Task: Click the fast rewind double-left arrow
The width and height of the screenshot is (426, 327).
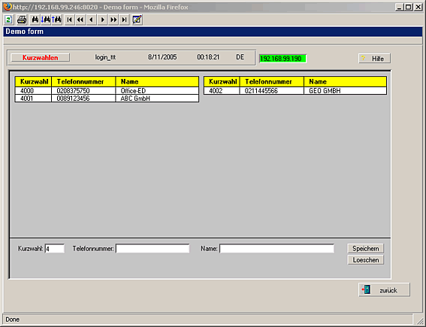Action: (x=80, y=20)
